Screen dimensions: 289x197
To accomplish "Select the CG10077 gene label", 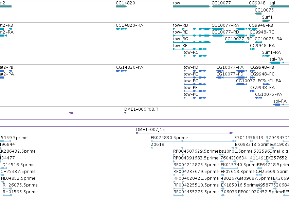I will coord(221,3).
